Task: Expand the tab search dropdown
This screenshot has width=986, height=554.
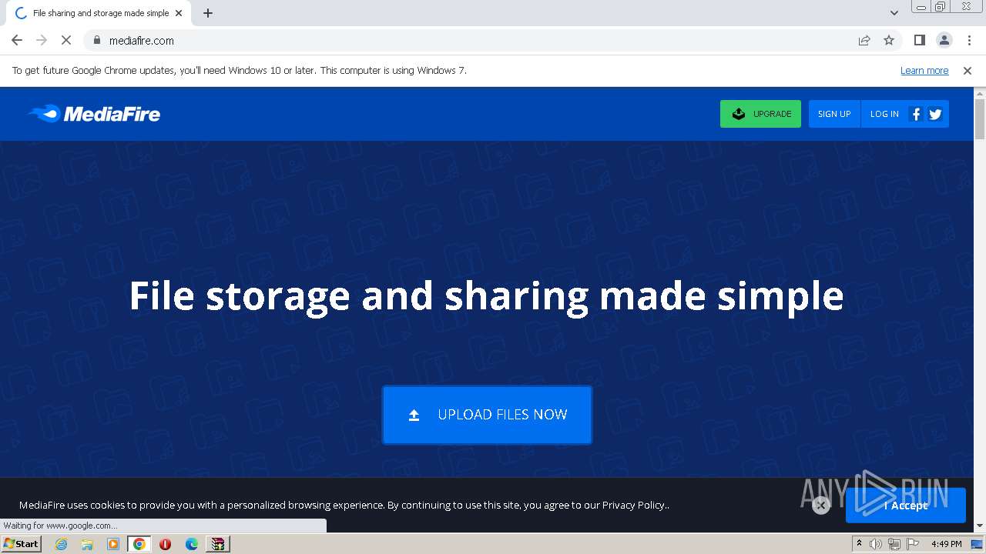Action: (x=894, y=13)
